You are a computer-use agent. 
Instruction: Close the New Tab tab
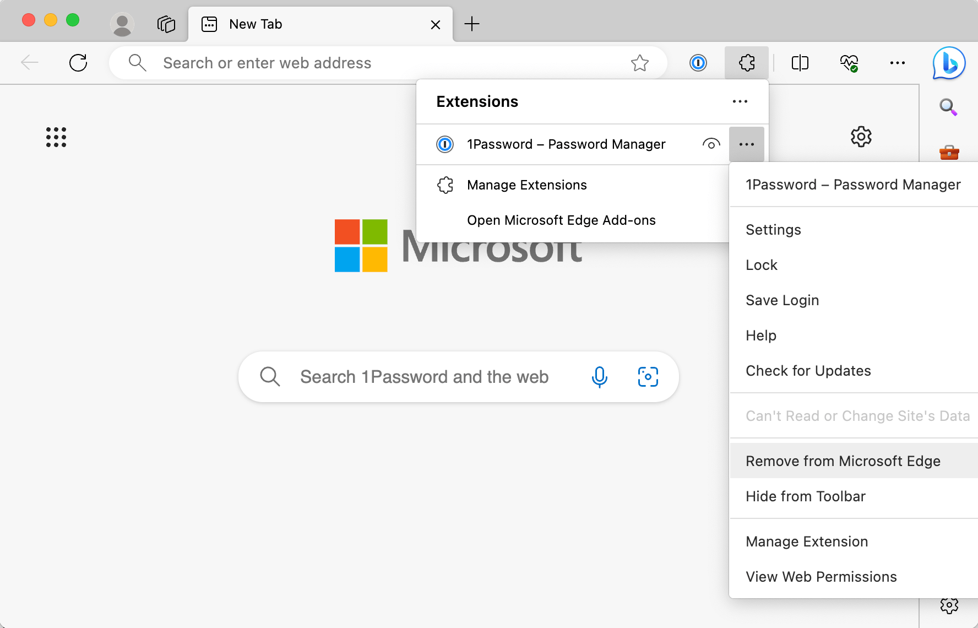pos(436,25)
